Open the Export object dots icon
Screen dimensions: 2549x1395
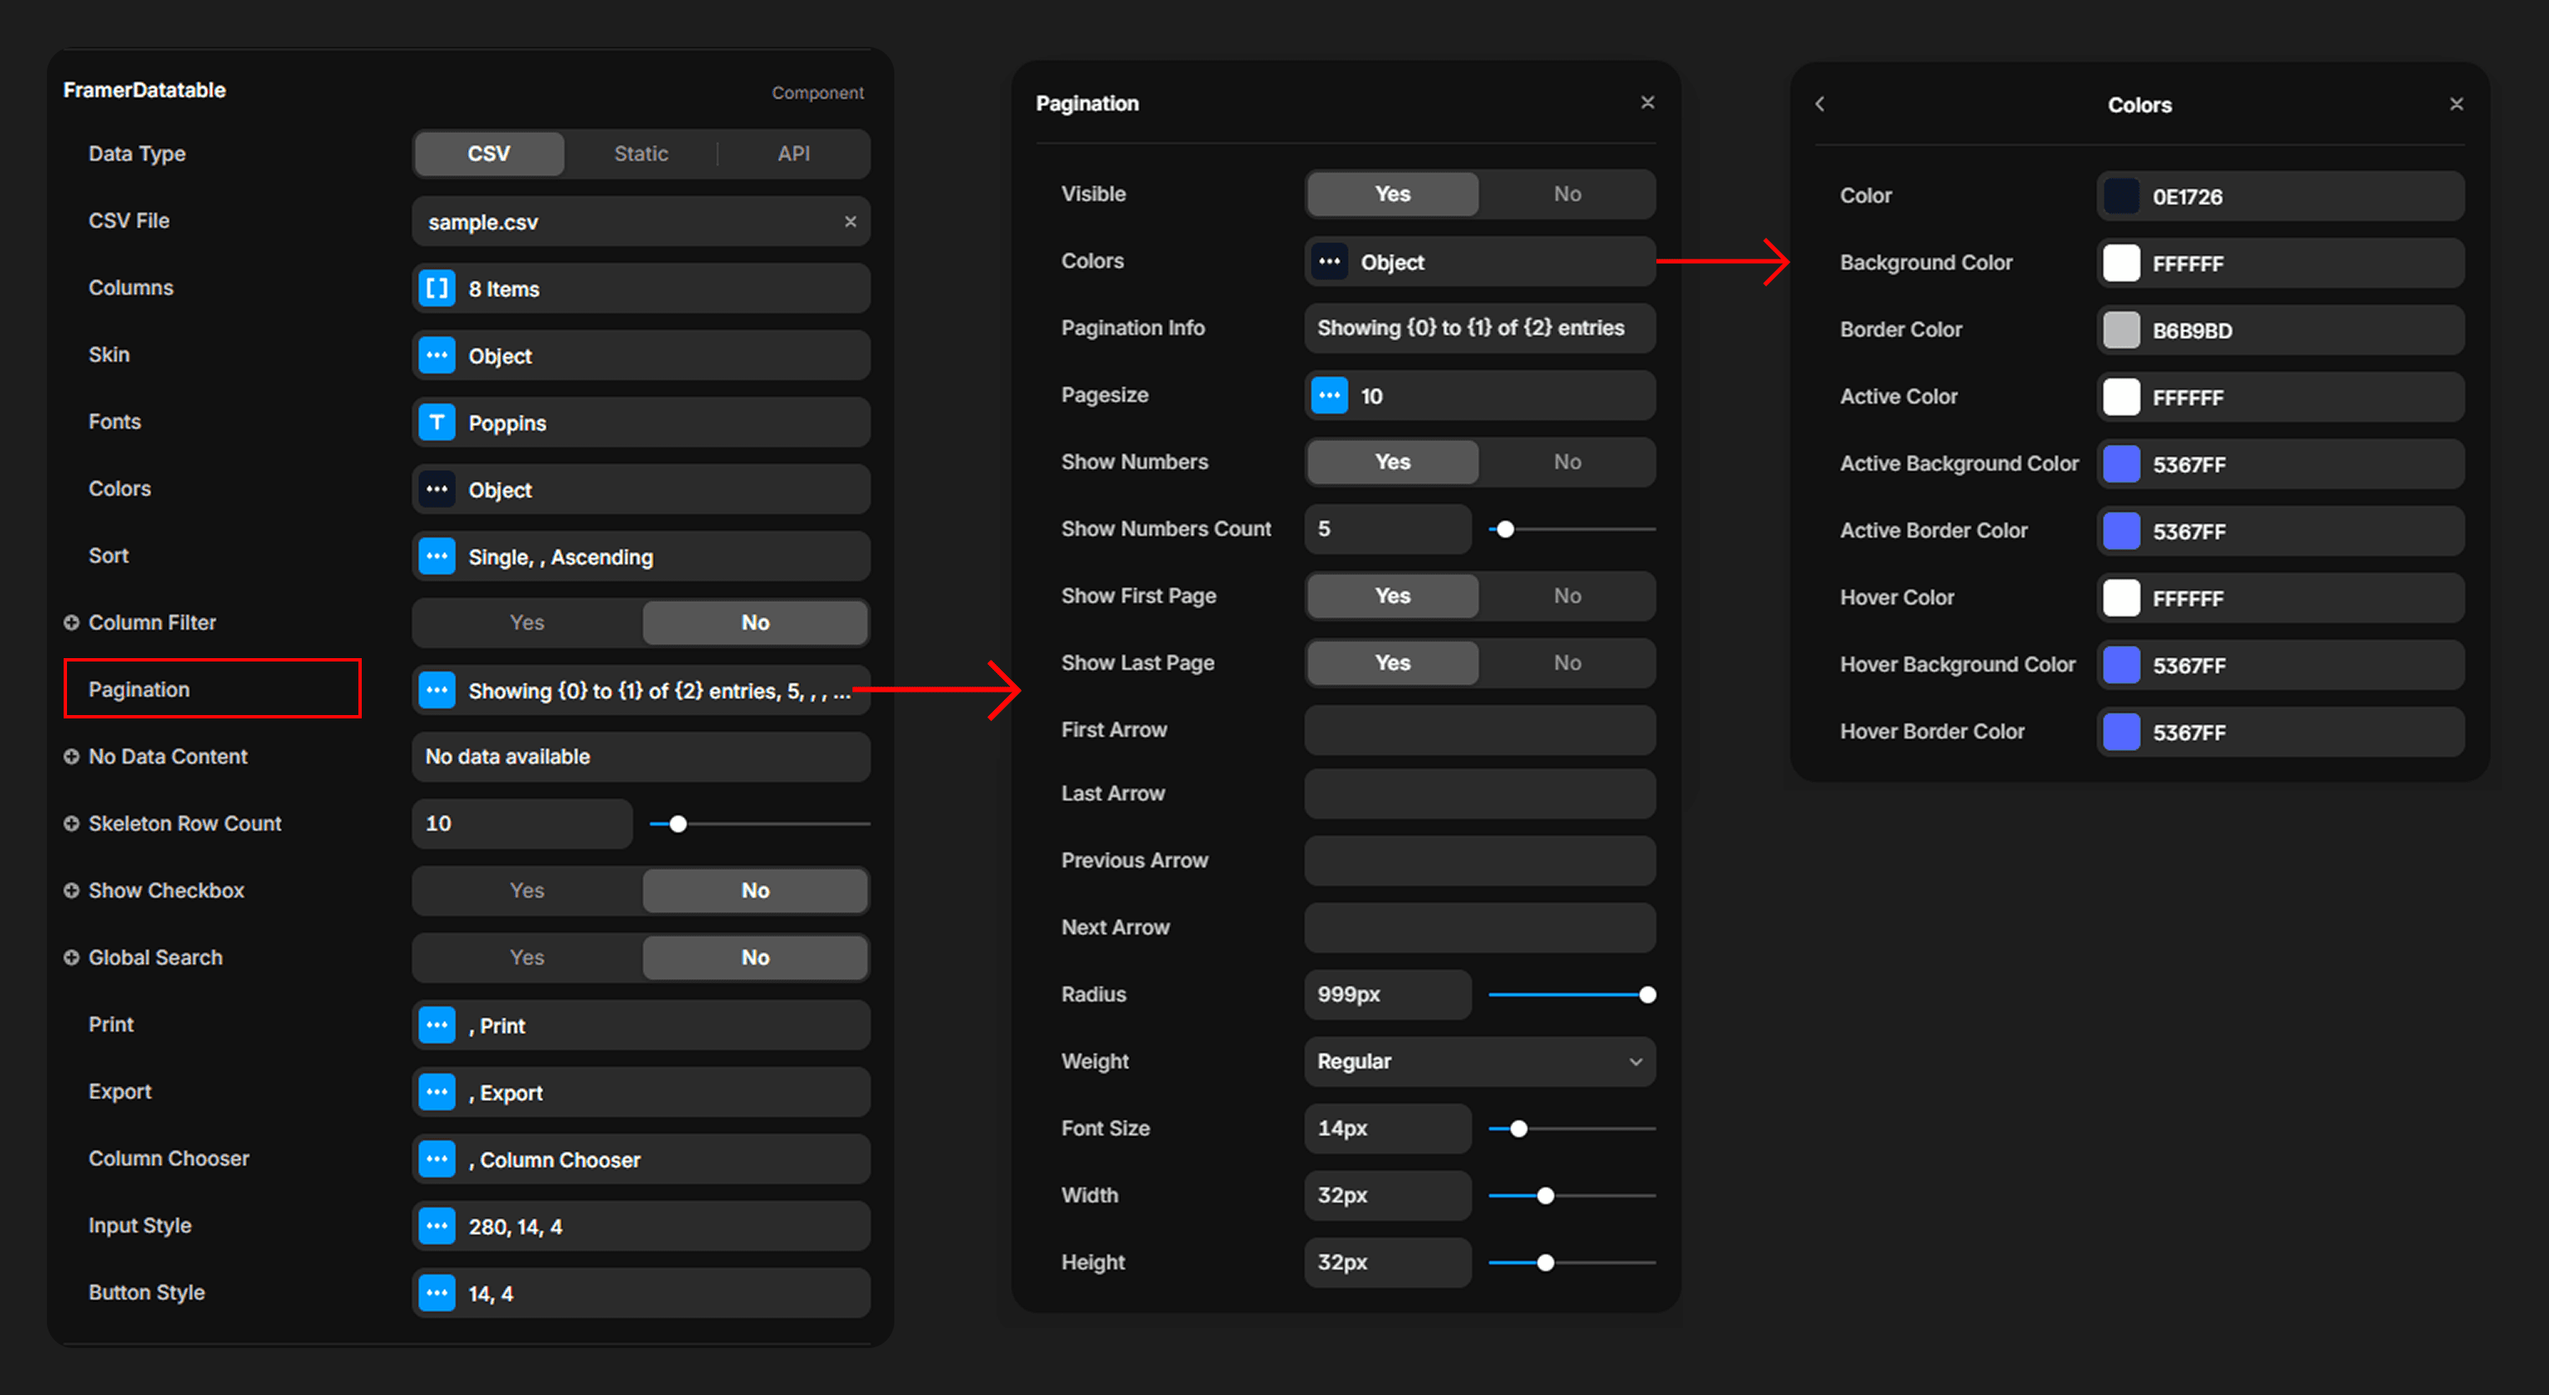436,1092
